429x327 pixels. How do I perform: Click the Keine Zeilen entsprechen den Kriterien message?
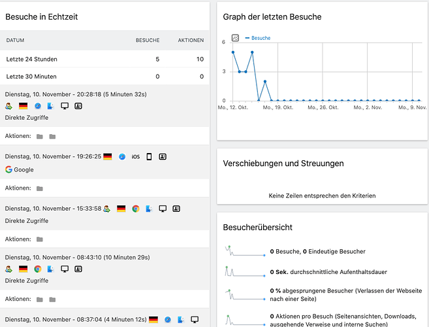[322, 196]
